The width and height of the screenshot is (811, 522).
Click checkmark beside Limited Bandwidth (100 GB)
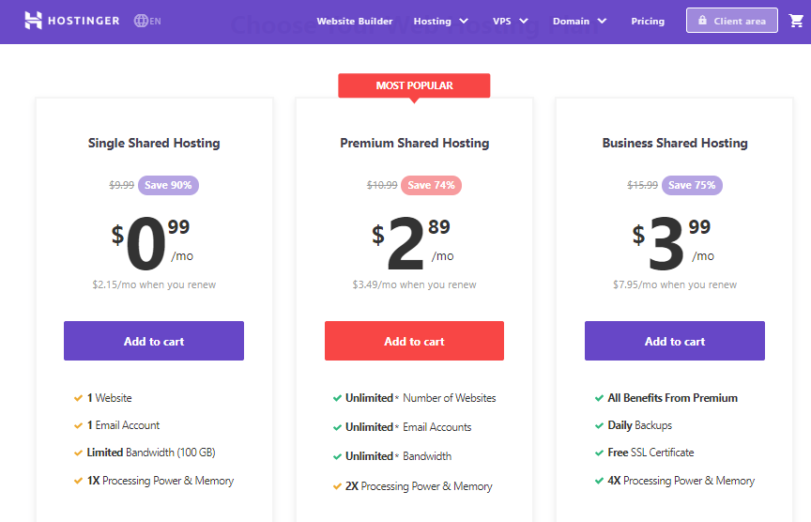pos(78,453)
